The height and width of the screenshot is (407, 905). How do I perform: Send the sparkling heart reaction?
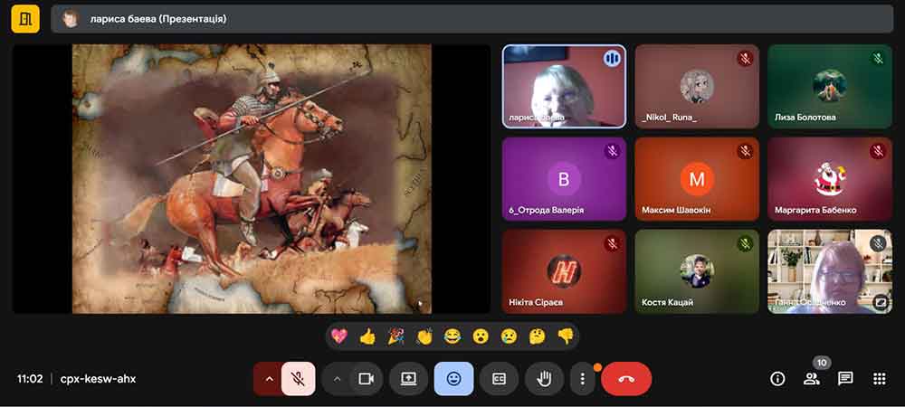(339, 336)
